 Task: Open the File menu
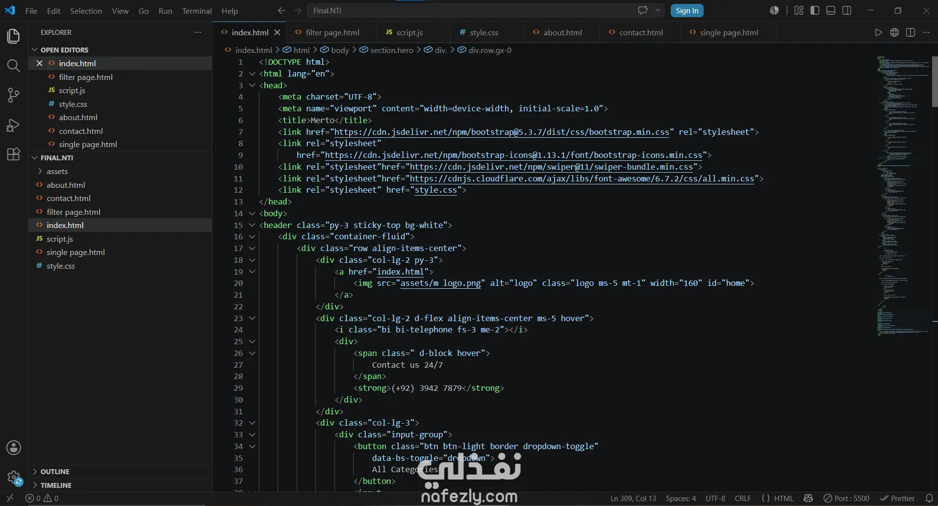[31, 11]
